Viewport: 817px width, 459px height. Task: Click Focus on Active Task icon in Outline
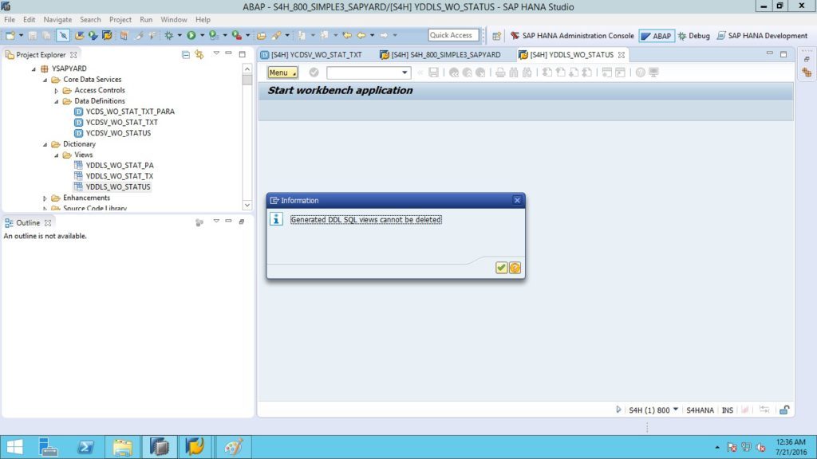199,222
